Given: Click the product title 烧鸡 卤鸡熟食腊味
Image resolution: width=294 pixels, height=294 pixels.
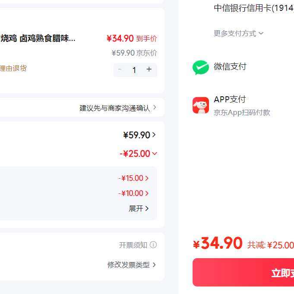Looking at the screenshot, I should 38,38.
